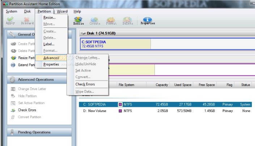255x146 pixels.
Task: Click the 2.05GB capacity cell
Action: pos(163,111)
